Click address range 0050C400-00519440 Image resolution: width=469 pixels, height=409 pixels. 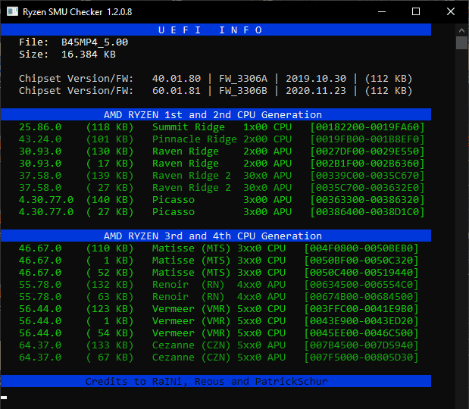(361, 273)
